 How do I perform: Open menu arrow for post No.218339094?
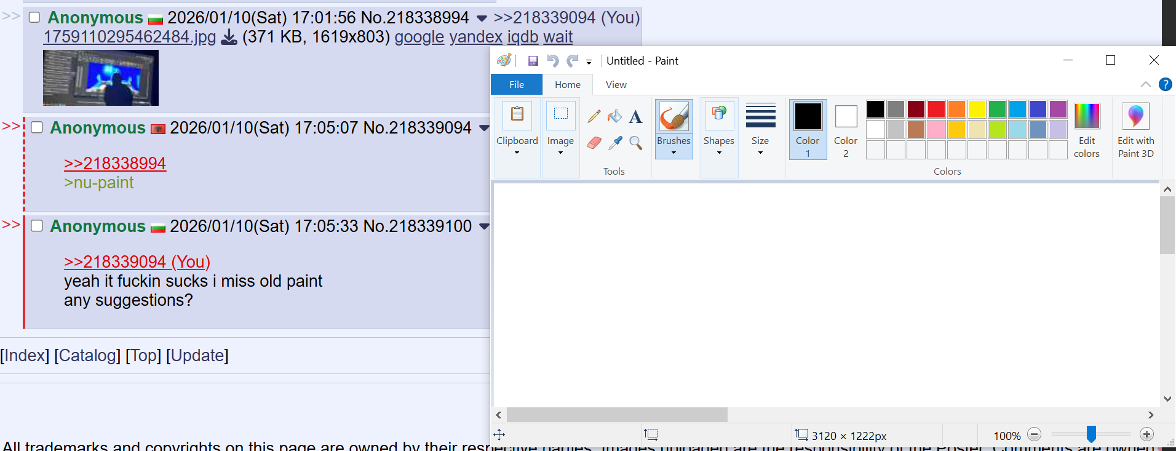484,129
